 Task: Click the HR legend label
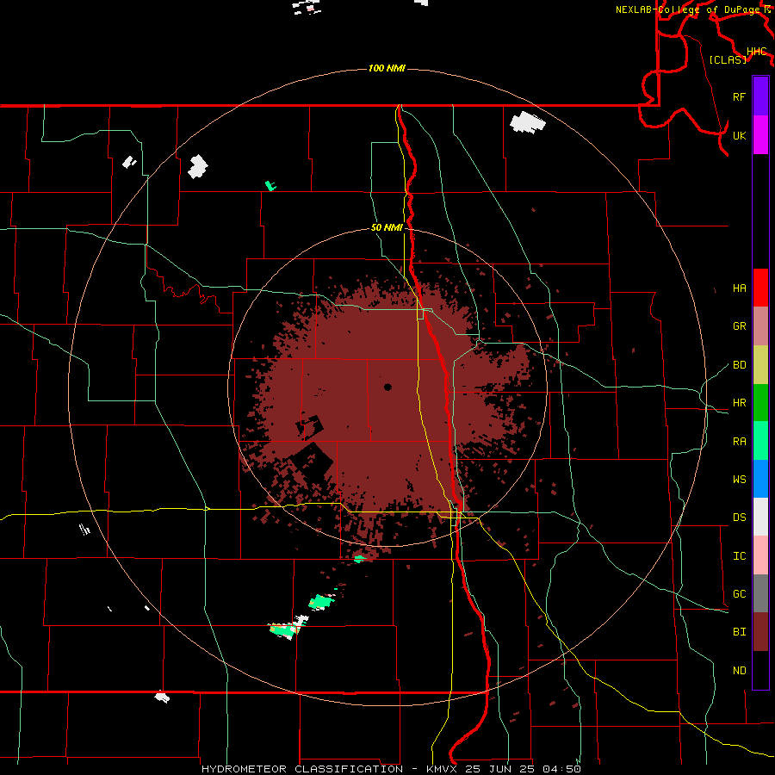coord(739,403)
